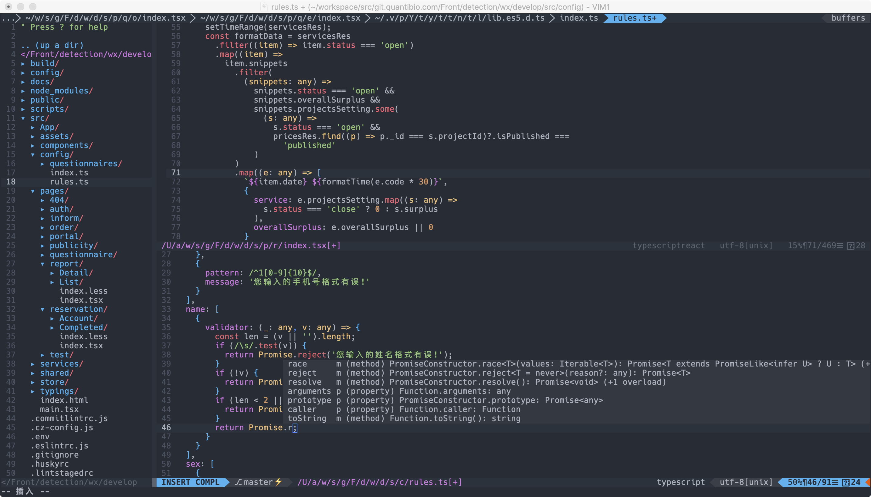Viewport: 871px width, 497px height.
Task: Choose prototype from the autocomplete list
Action: point(309,400)
